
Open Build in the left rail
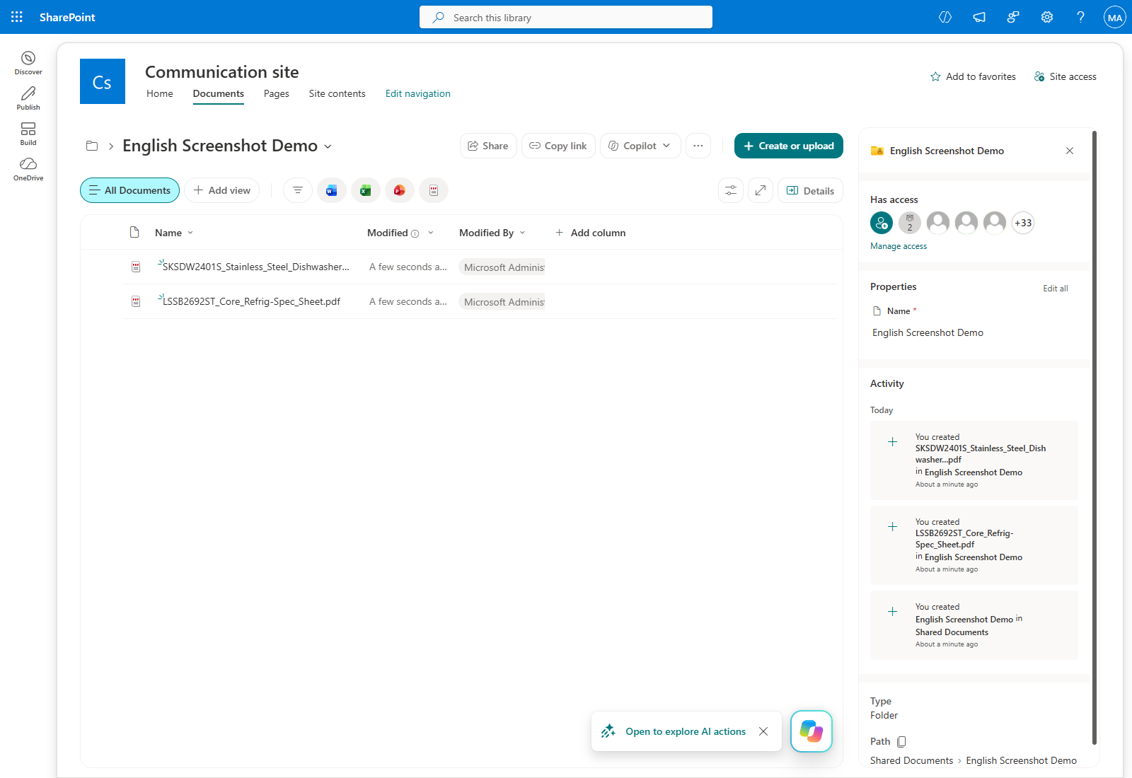[28, 133]
